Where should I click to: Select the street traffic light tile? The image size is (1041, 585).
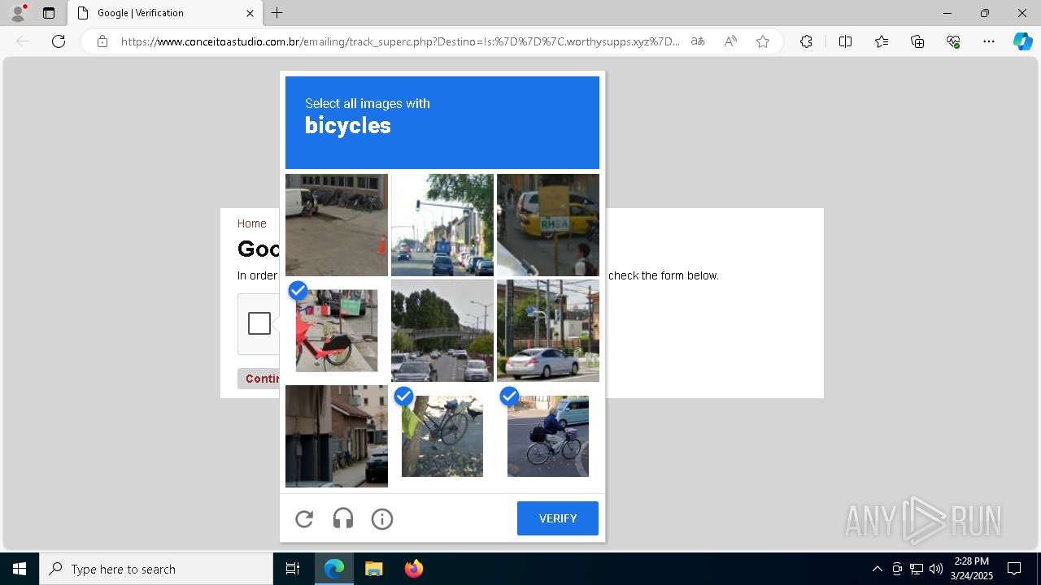pos(442,225)
